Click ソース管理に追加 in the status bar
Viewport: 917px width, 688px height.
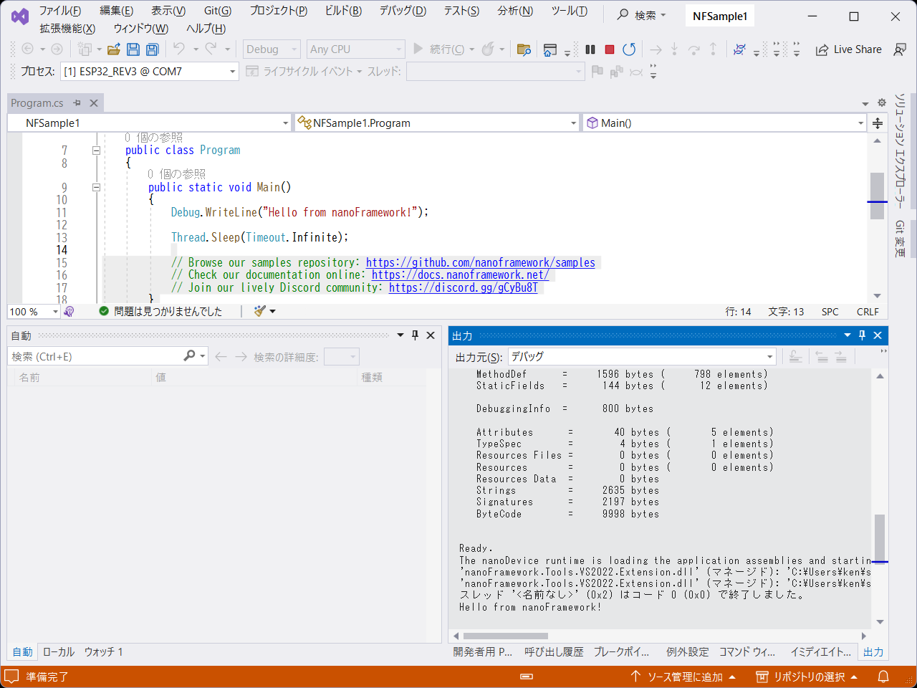pyautogui.click(x=683, y=677)
